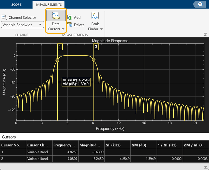Select the MEASUREMENTS tab
209x170 pixels.
[49, 5]
